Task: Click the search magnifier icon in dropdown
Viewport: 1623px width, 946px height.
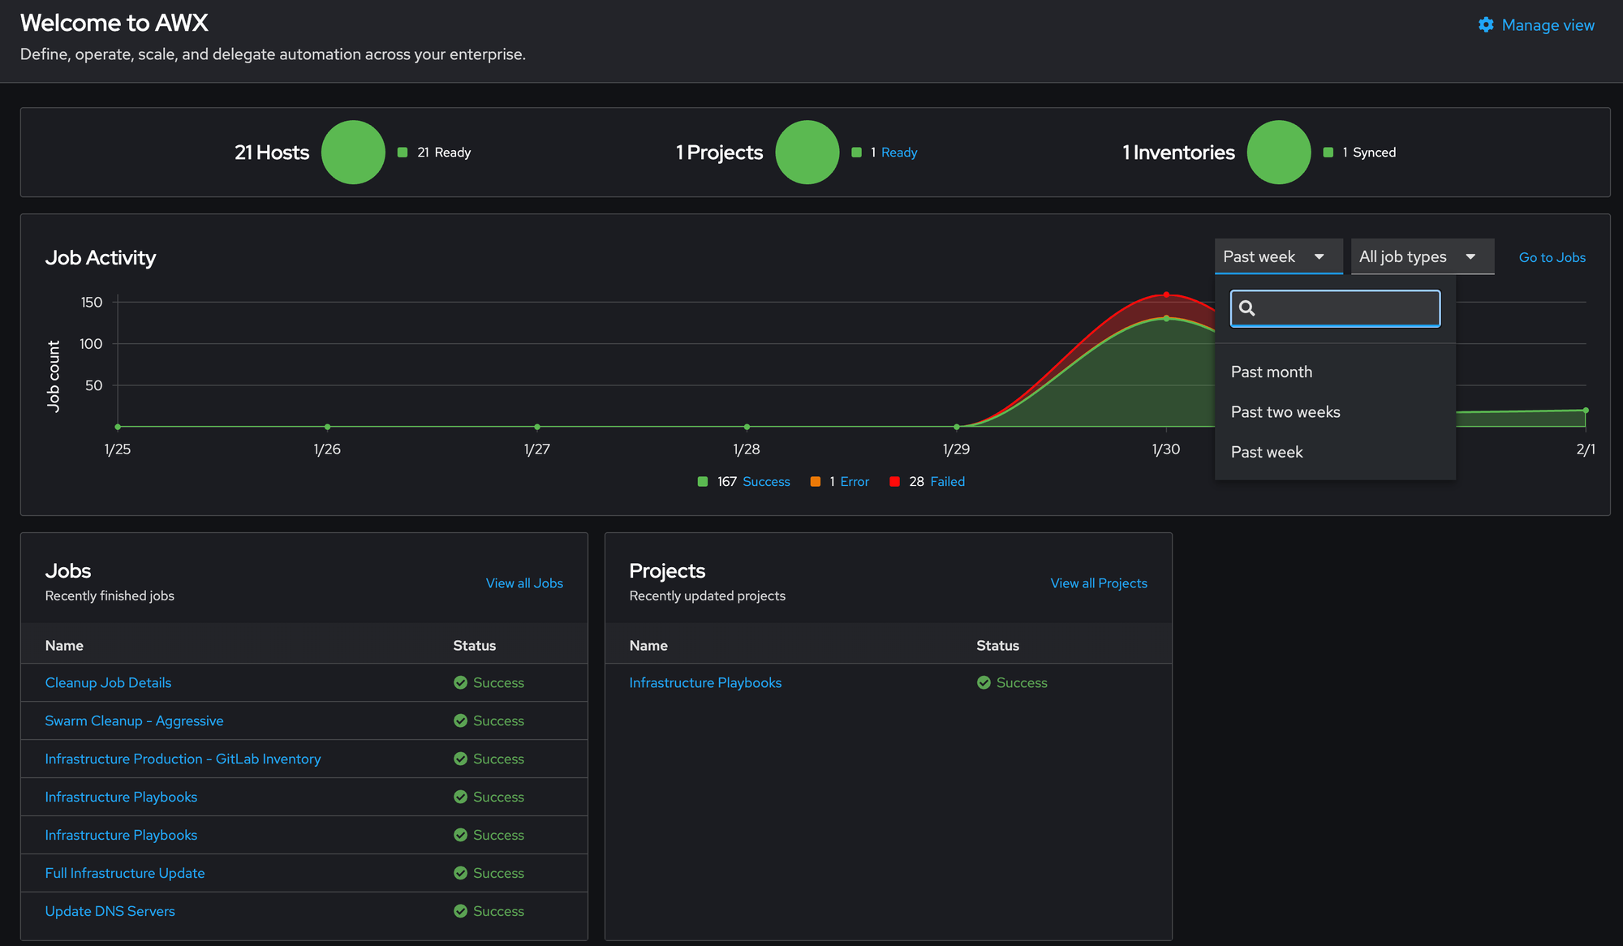Action: coord(1247,308)
